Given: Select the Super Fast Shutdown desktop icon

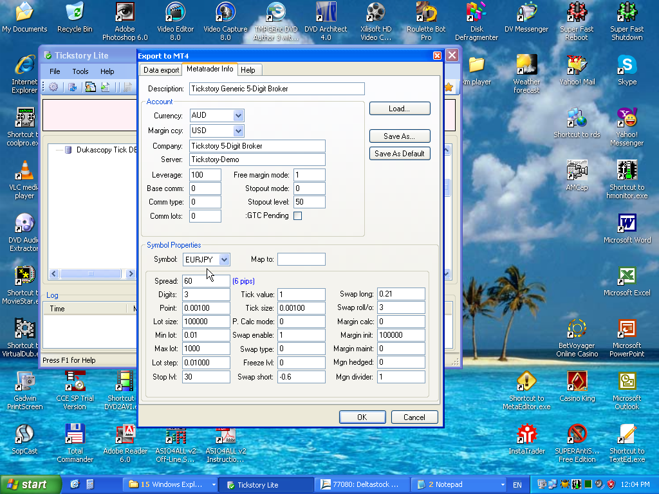Looking at the screenshot, I should (627, 21).
